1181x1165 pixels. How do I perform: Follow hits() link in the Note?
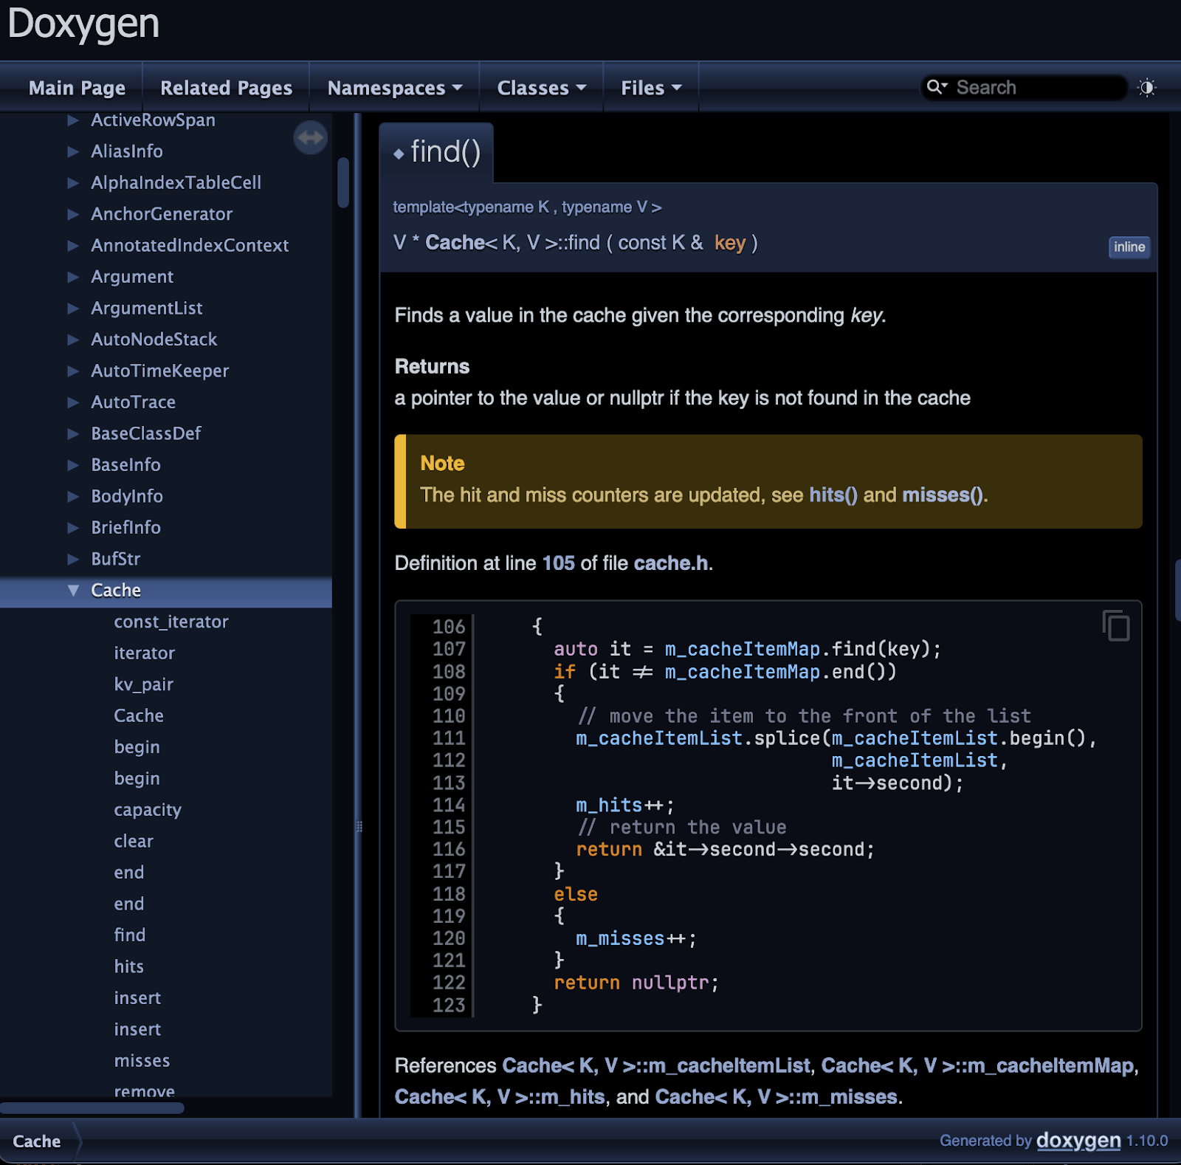833,495
